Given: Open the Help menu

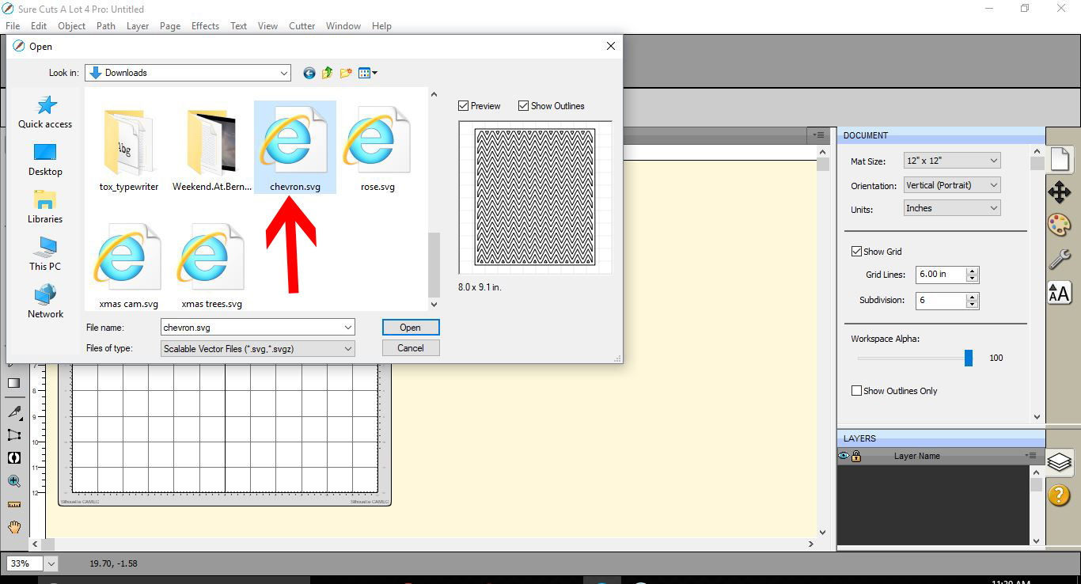Looking at the screenshot, I should (381, 26).
